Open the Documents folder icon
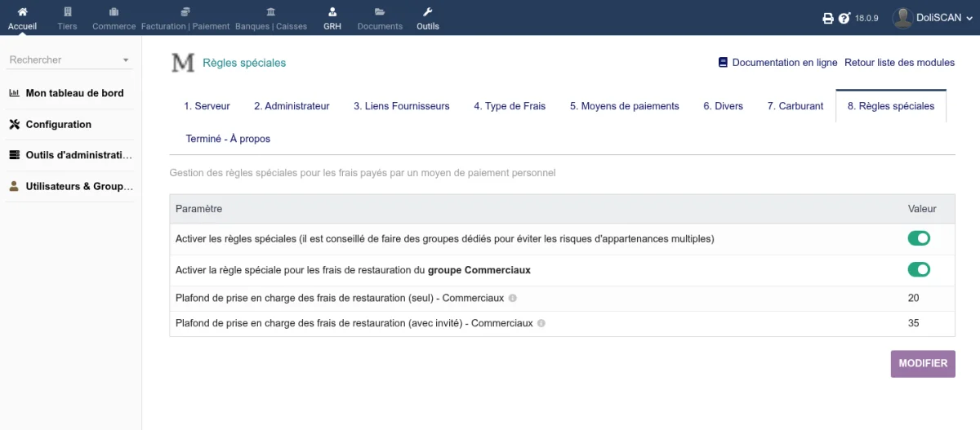The height and width of the screenshot is (430, 980). (x=380, y=11)
